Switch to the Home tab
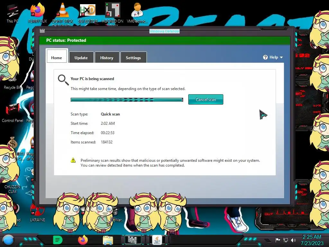329x247 pixels. 57,56
